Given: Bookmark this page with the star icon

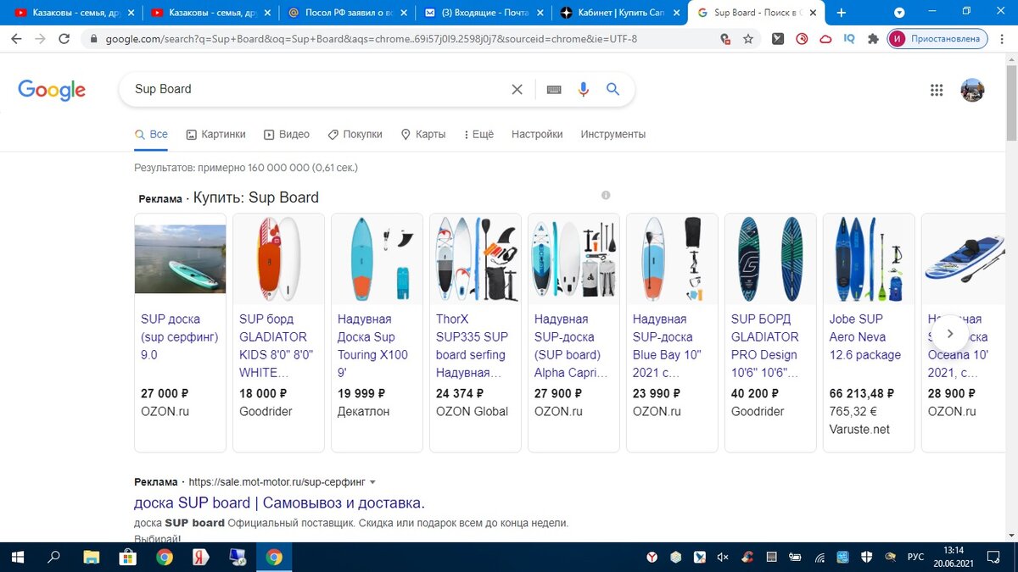Looking at the screenshot, I should coord(748,39).
